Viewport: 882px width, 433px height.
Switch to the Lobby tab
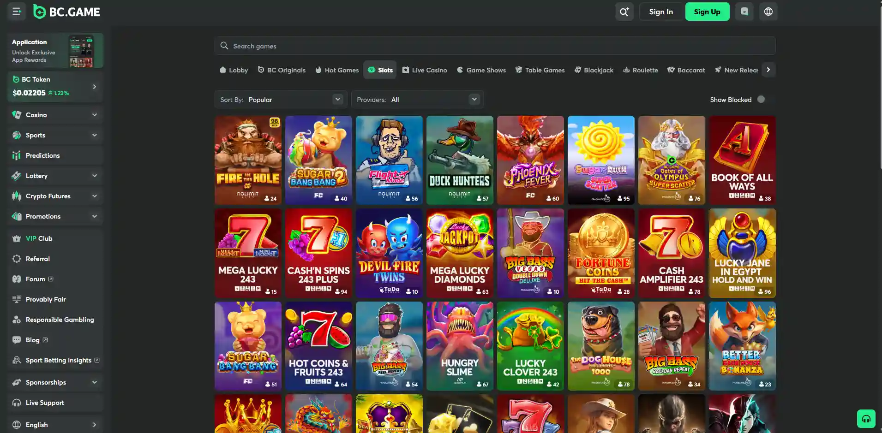pyautogui.click(x=234, y=70)
